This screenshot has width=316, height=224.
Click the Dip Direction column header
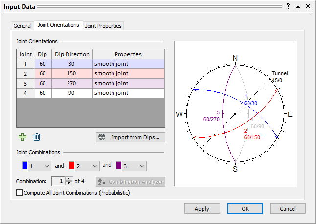tap(72, 54)
